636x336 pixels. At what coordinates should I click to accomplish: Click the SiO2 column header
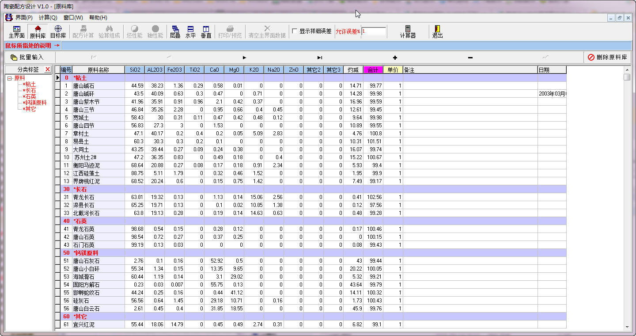point(135,70)
